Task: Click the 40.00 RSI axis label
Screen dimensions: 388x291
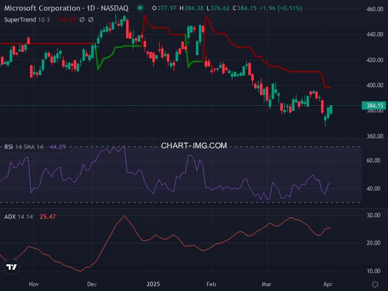Action: (x=373, y=189)
